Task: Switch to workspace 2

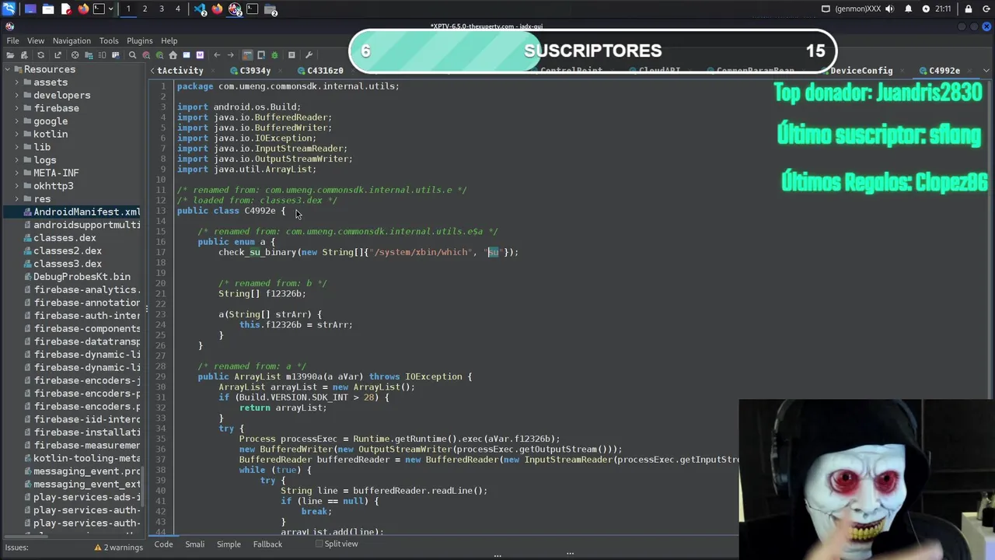Action: point(145,9)
